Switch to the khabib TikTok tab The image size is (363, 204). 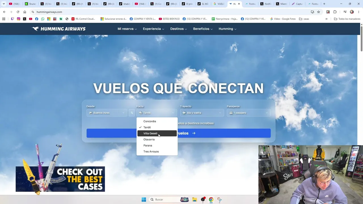coord(124,4)
